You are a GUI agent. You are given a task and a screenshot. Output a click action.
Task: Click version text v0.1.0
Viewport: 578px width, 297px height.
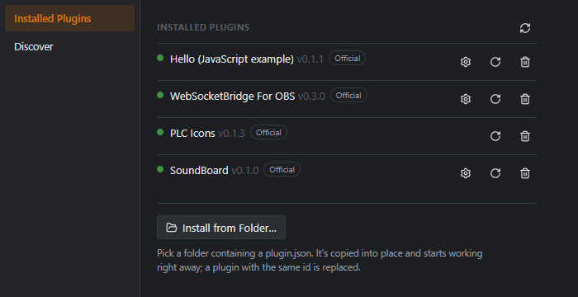[244, 171]
